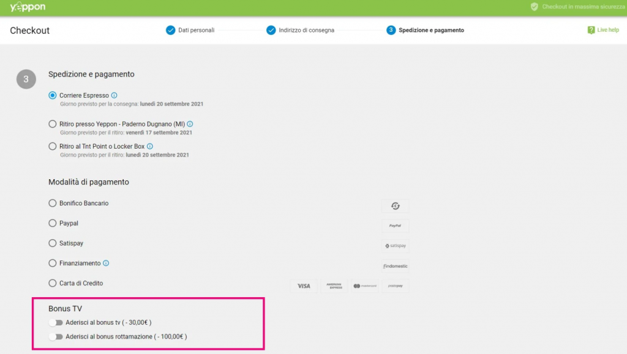Screen dimensions: 627x354
Task: Choose Carta di Credito payment option
Action: 53,284
